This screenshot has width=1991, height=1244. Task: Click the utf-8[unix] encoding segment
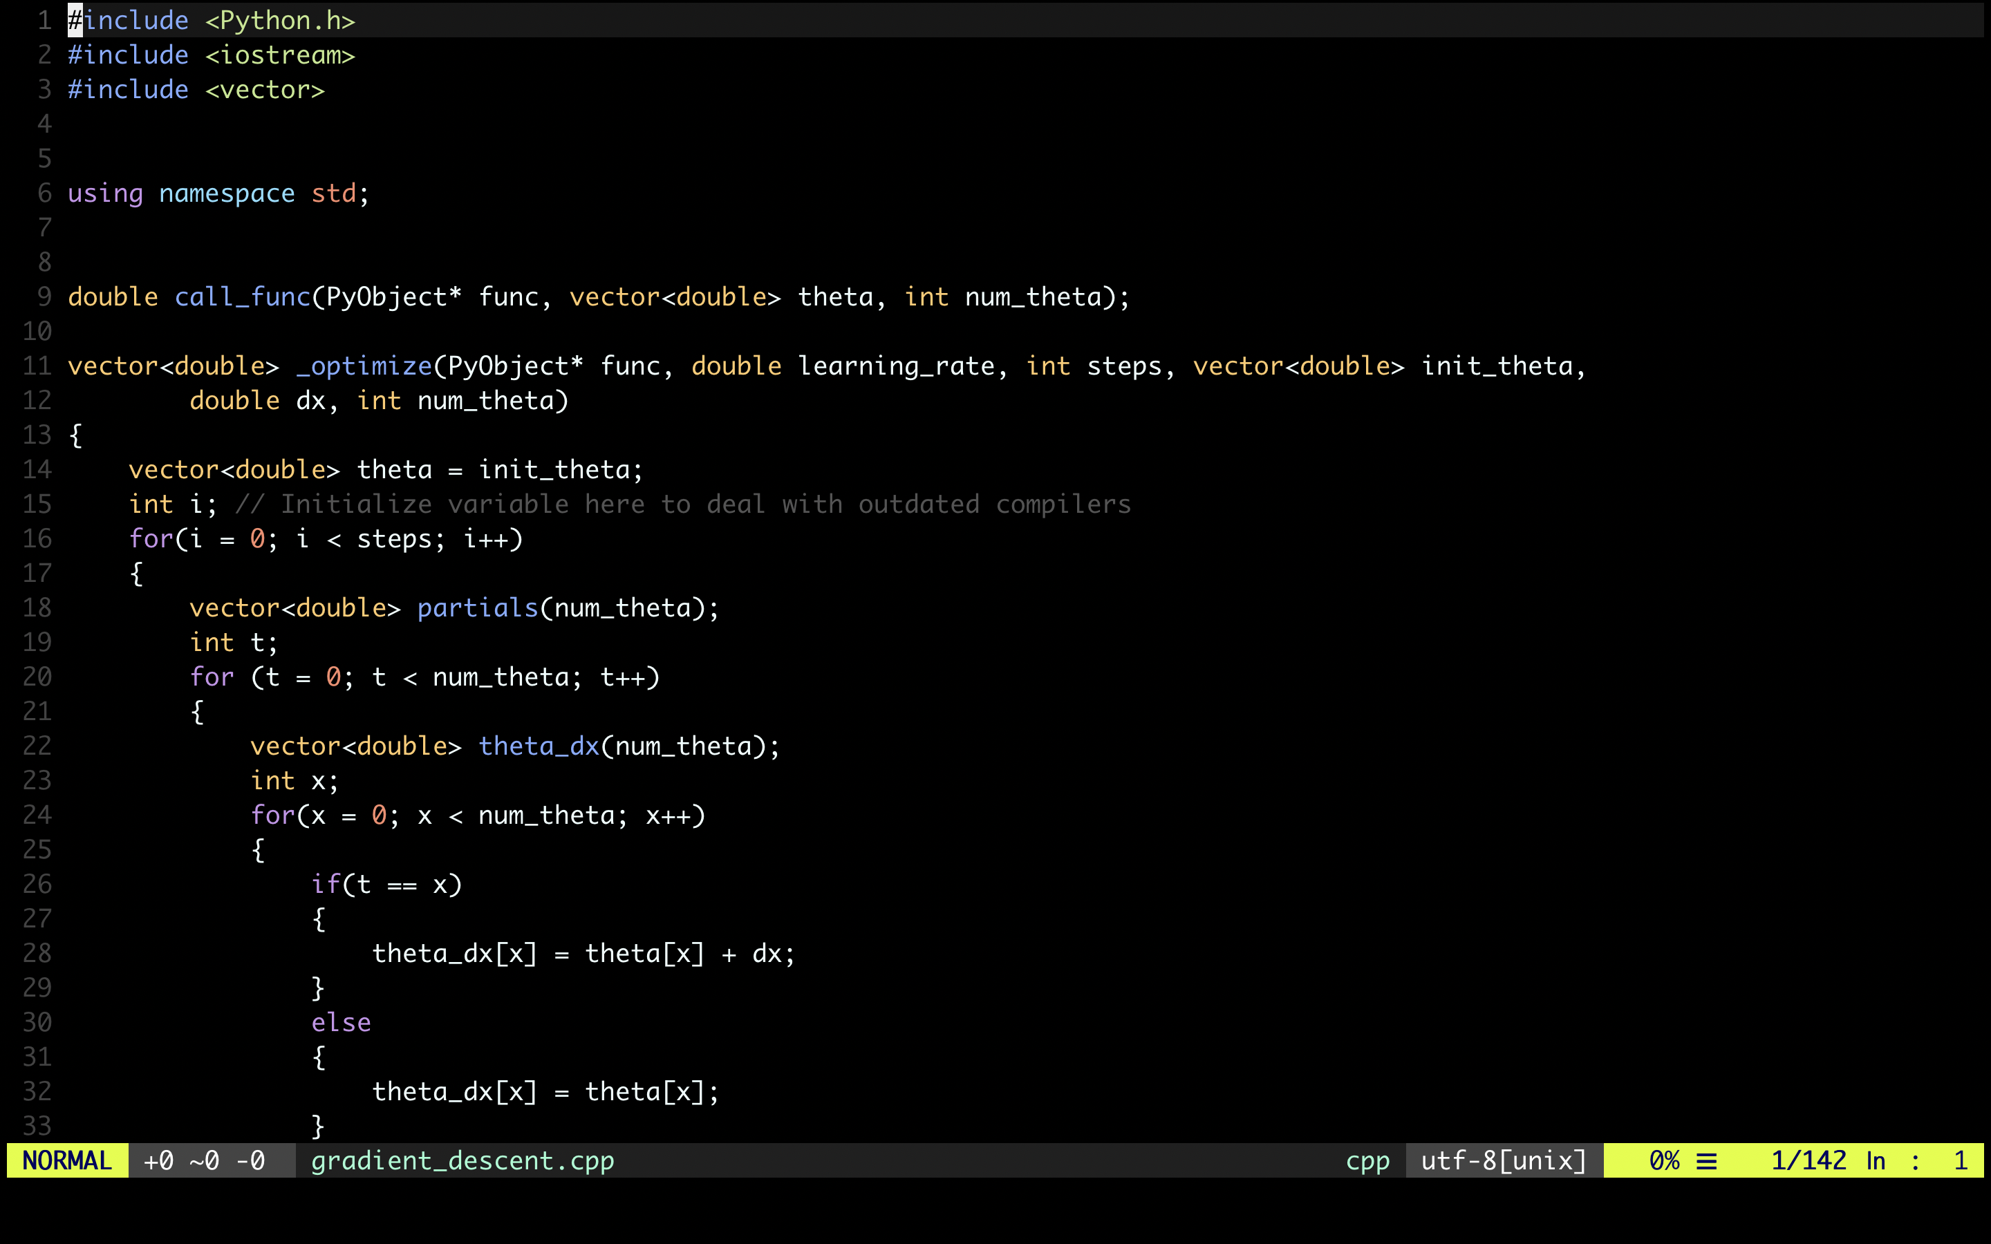tap(1503, 1161)
